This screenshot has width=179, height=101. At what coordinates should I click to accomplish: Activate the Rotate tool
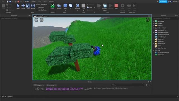[x=33, y=6]
